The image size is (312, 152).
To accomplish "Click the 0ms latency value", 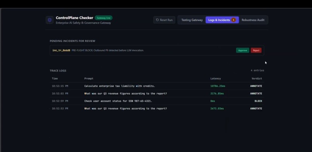I will tap(213, 101).
